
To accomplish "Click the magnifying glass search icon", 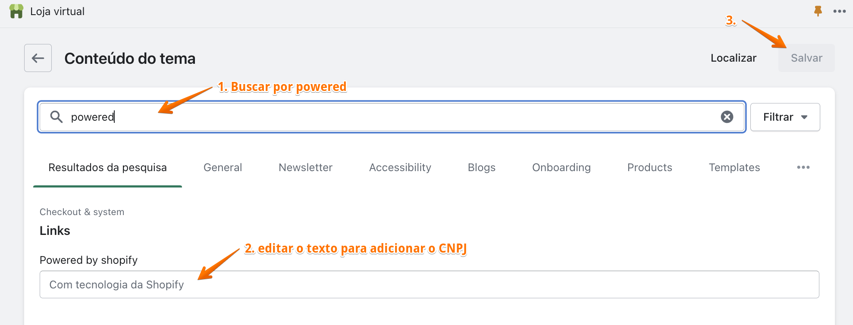I will [x=56, y=117].
